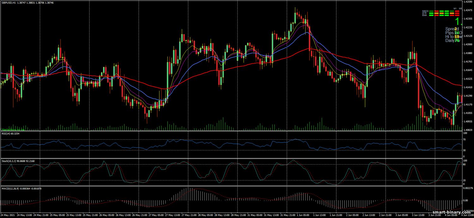Image resolution: width=474 pixels, height=218 pixels.
Task: Click the 1.41525 price scale value
Action: click(468, 79)
